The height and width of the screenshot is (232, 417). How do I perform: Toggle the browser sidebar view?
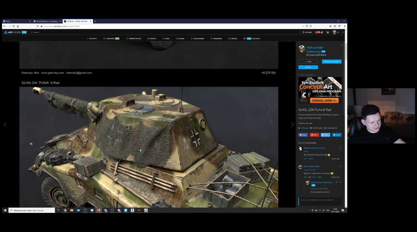point(335,26)
